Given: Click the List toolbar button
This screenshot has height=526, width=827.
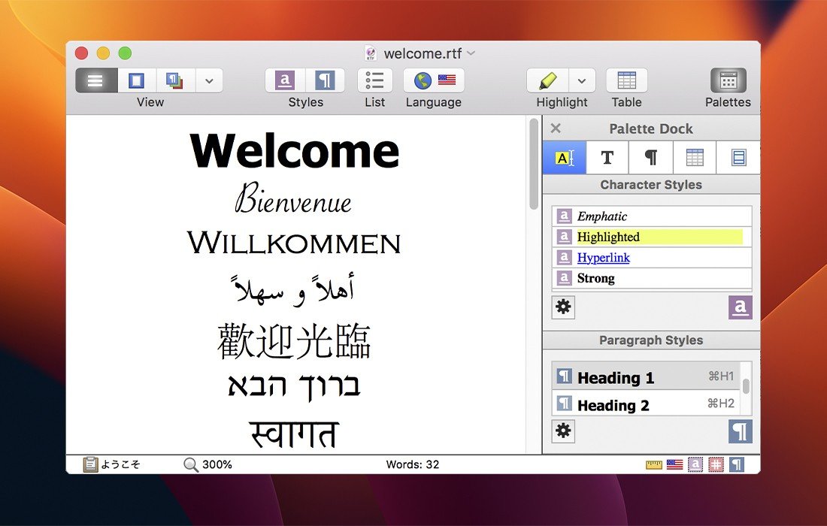Looking at the screenshot, I should pos(374,80).
